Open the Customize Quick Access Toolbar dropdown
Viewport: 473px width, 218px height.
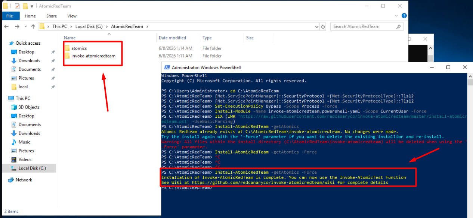point(32,6)
